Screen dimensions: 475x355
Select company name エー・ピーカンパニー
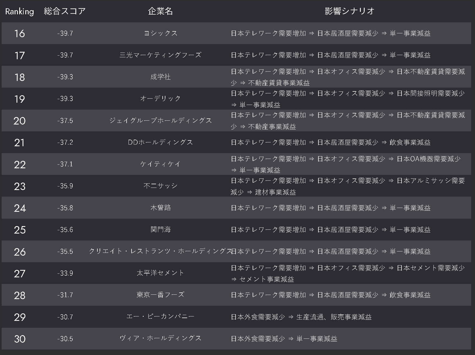point(160,317)
